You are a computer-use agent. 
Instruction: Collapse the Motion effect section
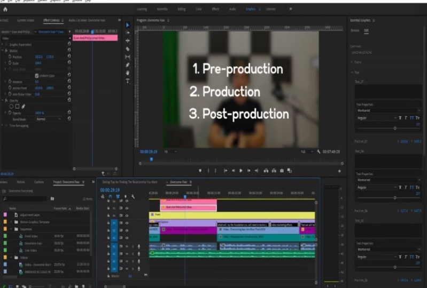click(x=3, y=51)
